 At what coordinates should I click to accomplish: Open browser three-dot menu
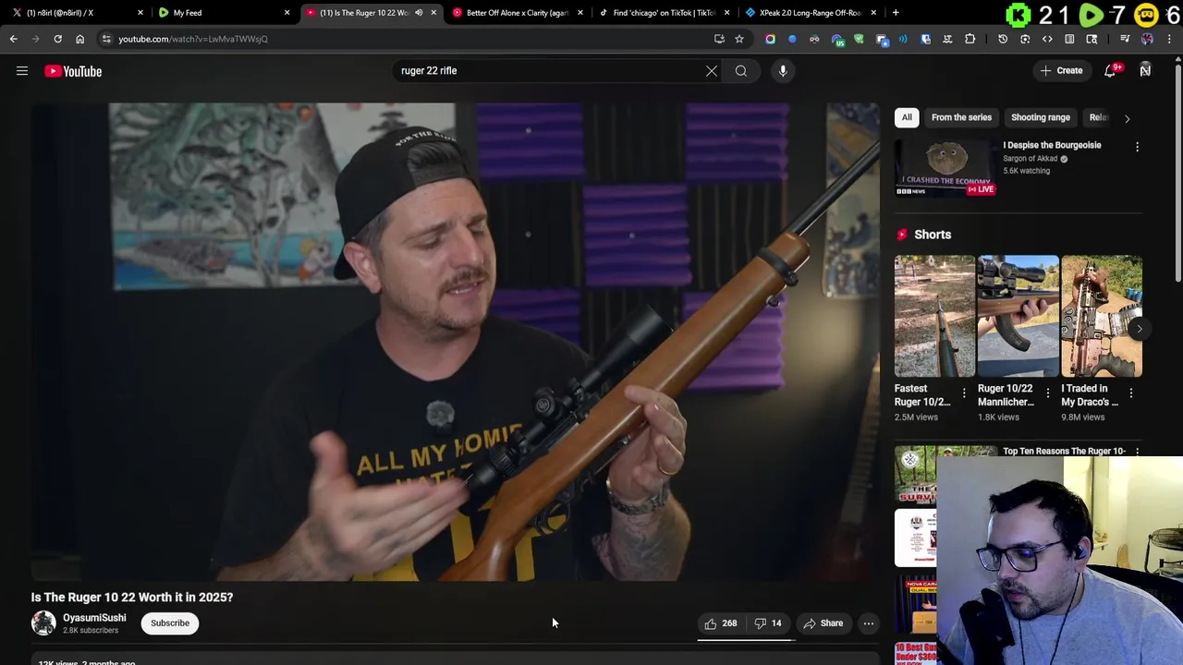(1169, 39)
